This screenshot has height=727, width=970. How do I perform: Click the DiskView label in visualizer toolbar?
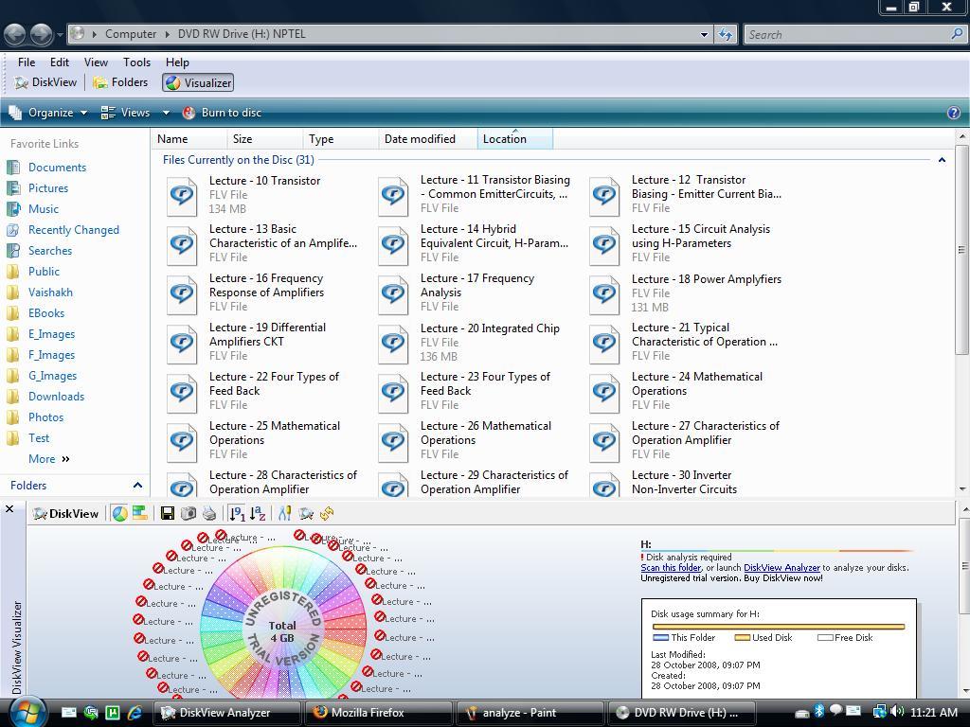pos(66,514)
